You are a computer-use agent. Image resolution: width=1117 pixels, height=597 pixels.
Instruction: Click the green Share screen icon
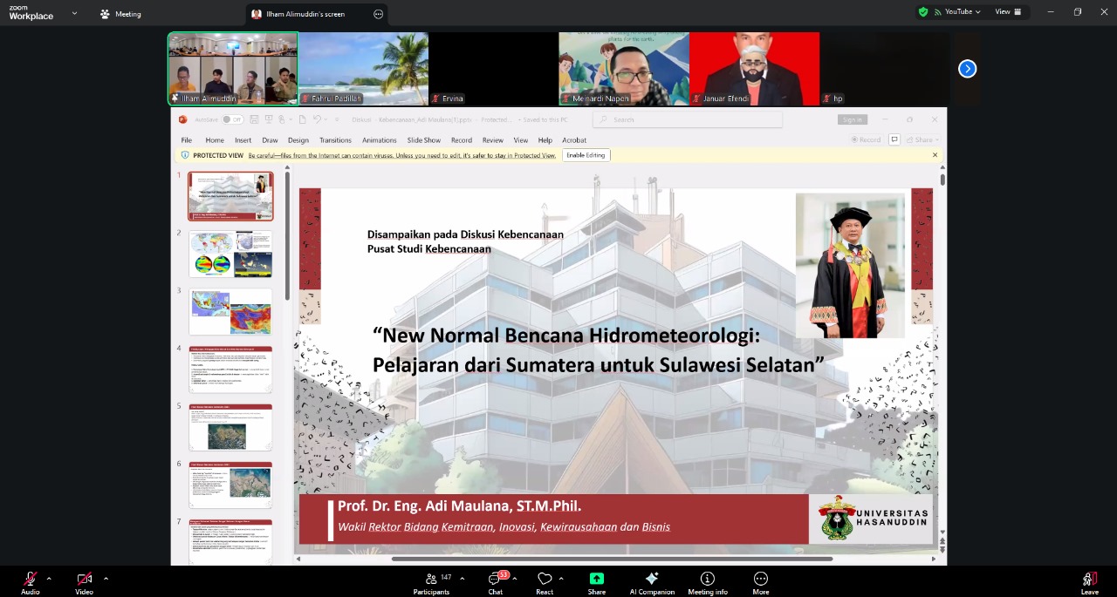coord(596,578)
